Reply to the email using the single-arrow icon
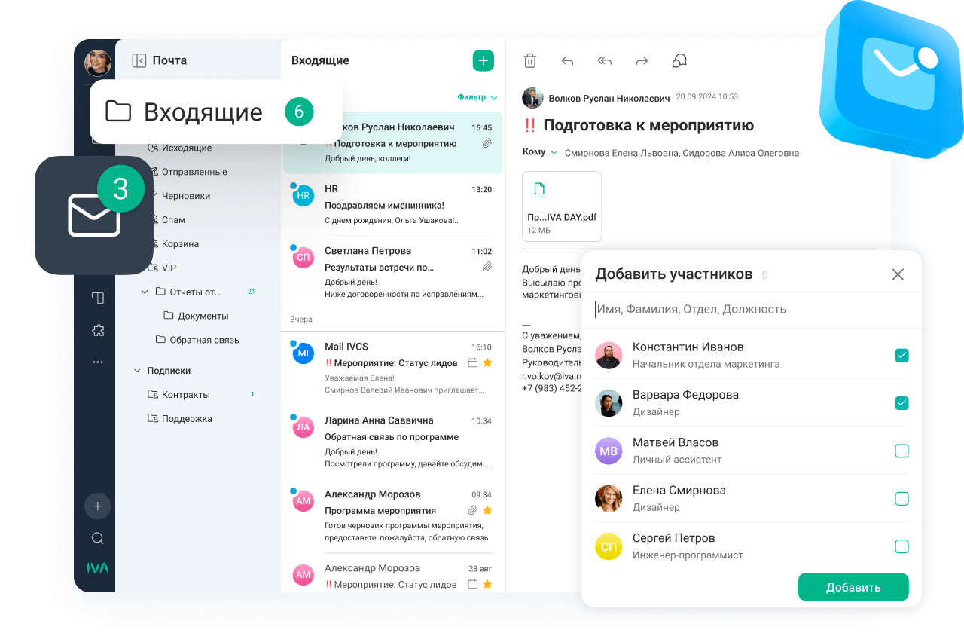The image size is (964, 633). click(567, 61)
